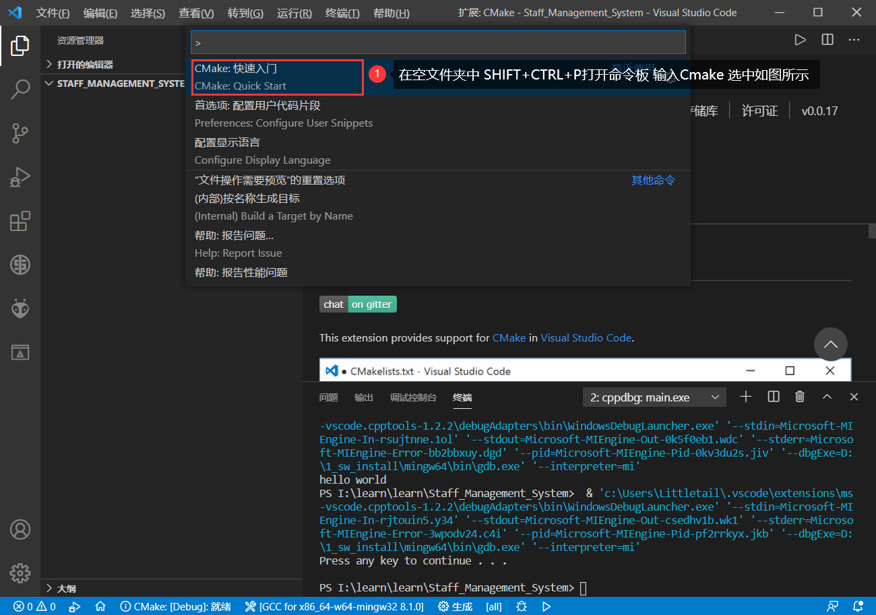Close the terminal panel
The width and height of the screenshot is (876, 615).
(854, 397)
